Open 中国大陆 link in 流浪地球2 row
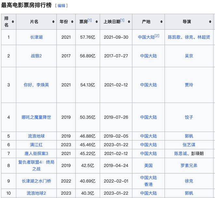This screenshot has width=215, height=198. pyautogui.click(x=149, y=193)
